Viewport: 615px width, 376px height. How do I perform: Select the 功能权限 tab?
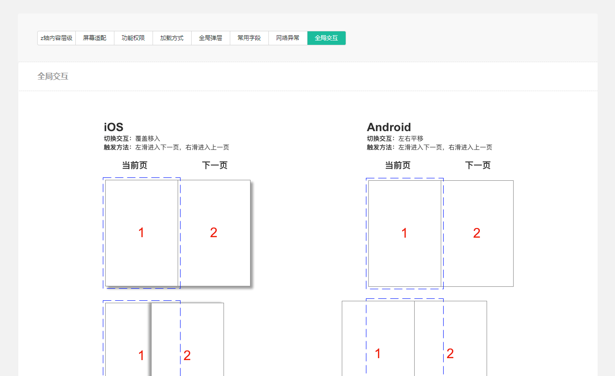pyautogui.click(x=133, y=38)
